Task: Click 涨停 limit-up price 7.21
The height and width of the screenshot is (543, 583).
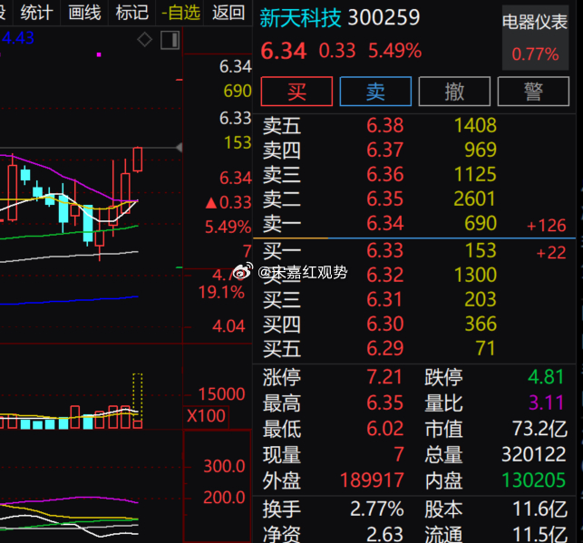Action: 384,377
